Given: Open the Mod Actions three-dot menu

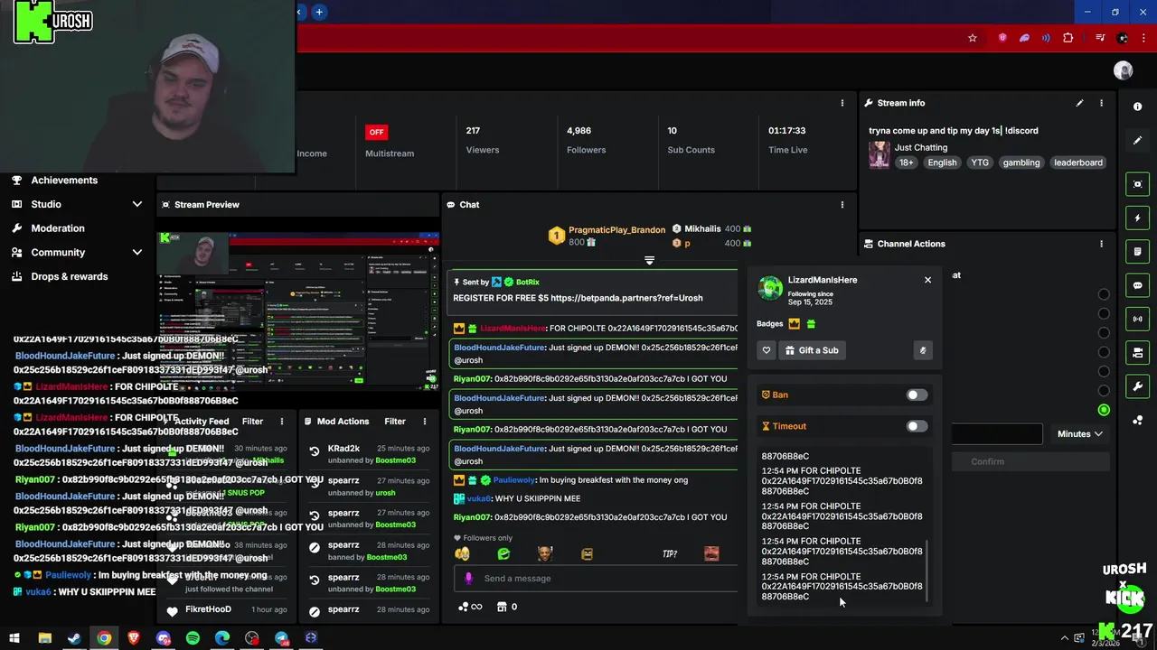Looking at the screenshot, I should tap(425, 422).
